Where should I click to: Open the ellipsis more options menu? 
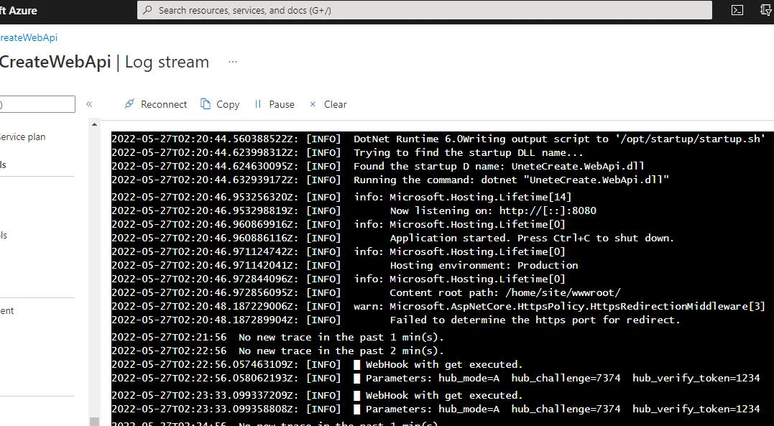tap(233, 62)
